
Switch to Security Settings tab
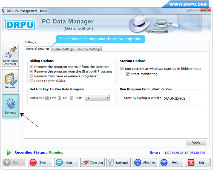(88, 49)
